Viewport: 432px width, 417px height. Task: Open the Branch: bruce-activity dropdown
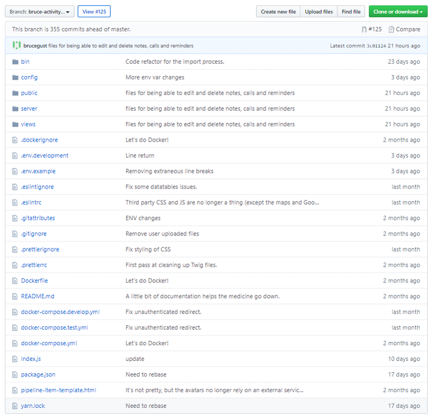tap(39, 11)
